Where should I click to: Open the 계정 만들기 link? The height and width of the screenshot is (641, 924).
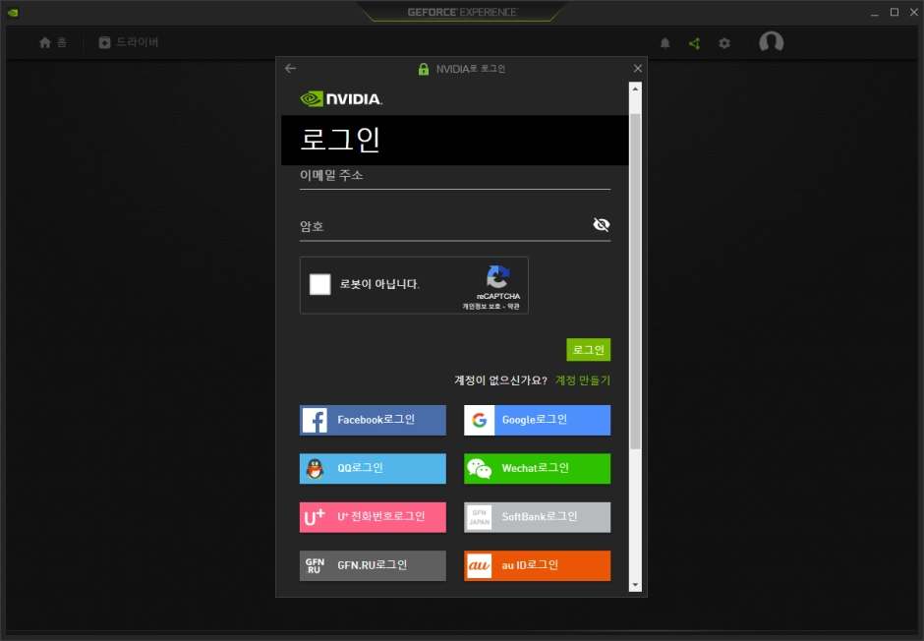point(583,380)
